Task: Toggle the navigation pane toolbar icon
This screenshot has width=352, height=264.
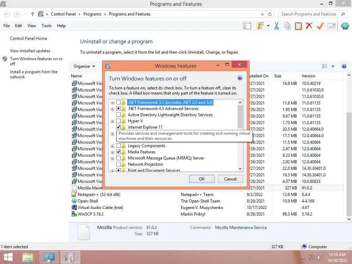Action: click(247, 26)
